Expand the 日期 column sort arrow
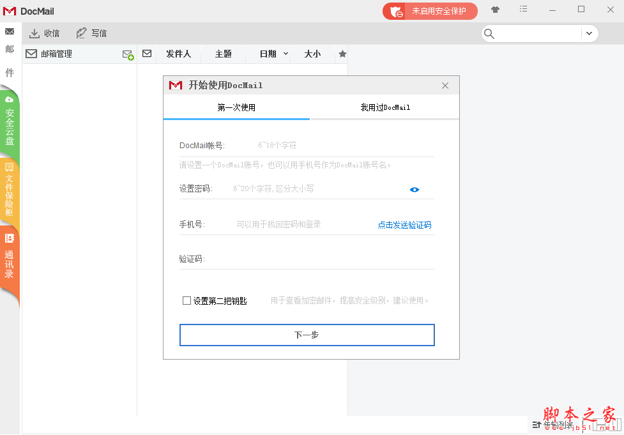Viewport: 624px width, 435px height. [285, 54]
